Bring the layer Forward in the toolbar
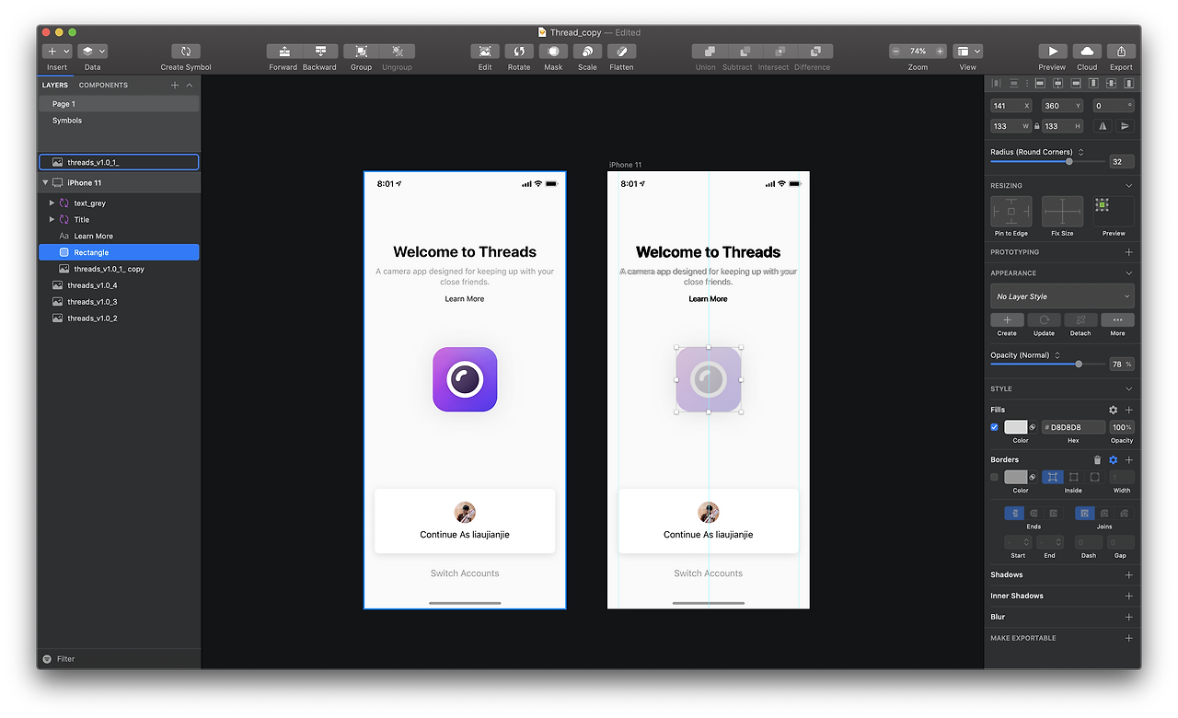Screen dimensions: 1178x718 click(x=284, y=52)
